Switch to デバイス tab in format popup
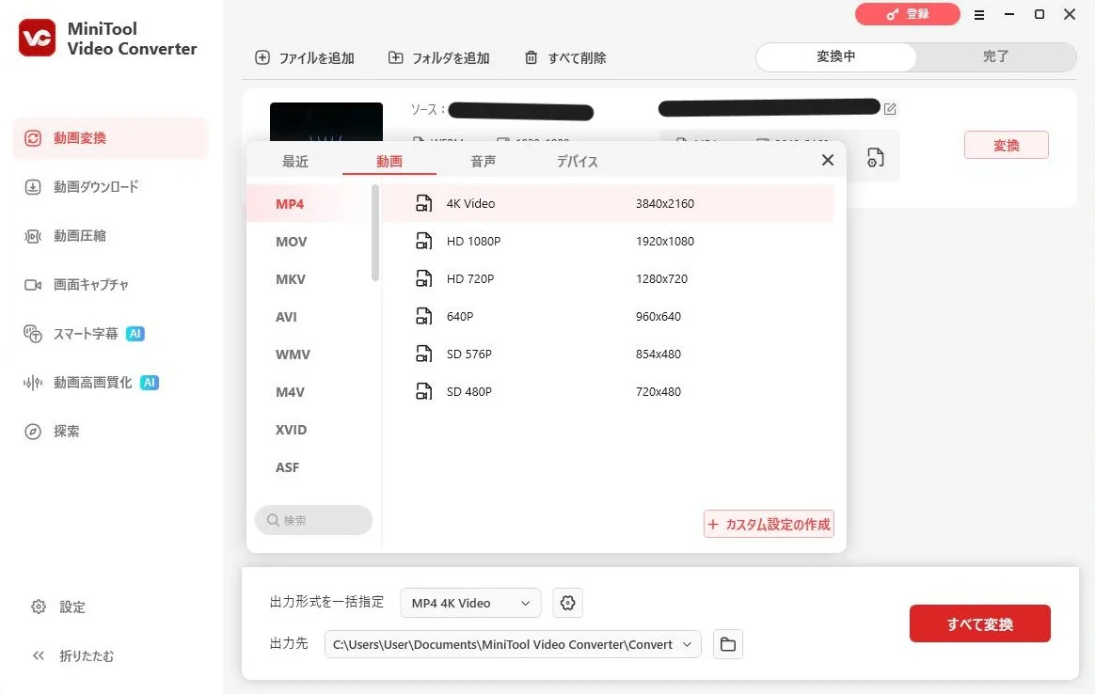 pos(577,162)
